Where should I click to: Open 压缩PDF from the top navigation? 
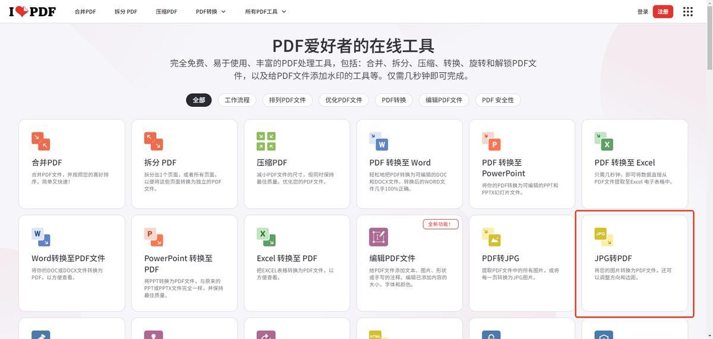166,11
